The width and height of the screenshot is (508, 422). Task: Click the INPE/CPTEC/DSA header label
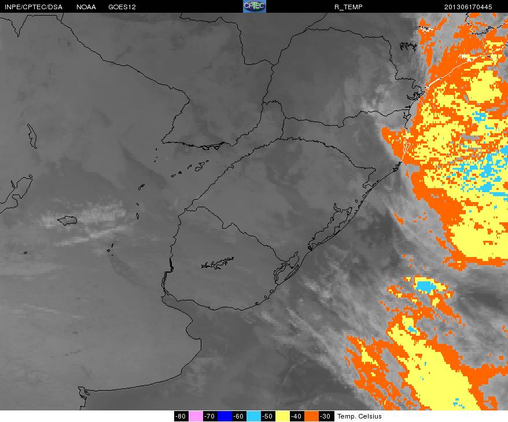tap(34, 7)
